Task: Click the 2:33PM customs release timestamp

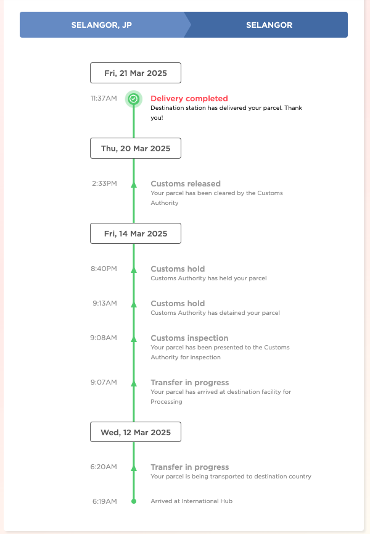Action: pyautogui.click(x=104, y=183)
